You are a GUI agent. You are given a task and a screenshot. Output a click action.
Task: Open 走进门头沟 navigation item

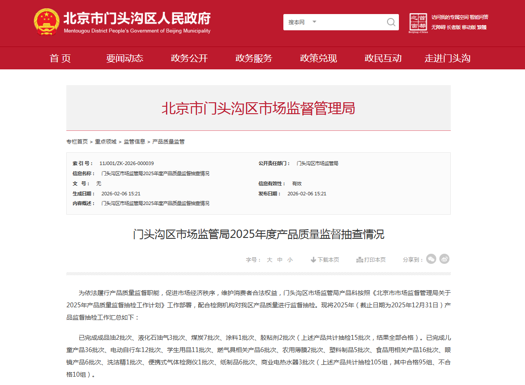click(x=447, y=58)
